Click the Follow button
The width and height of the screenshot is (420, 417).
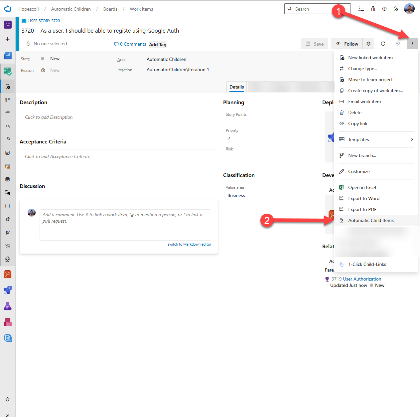click(347, 44)
